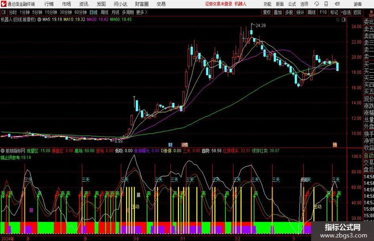Click the 预 marker under price chart

click(x=335, y=145)
